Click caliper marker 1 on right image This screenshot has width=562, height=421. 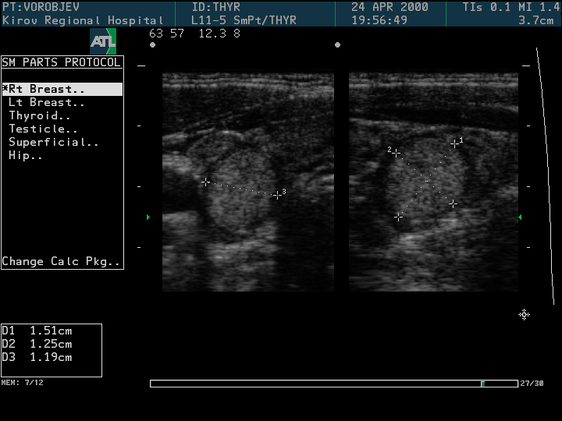click(x=454, y=144)
